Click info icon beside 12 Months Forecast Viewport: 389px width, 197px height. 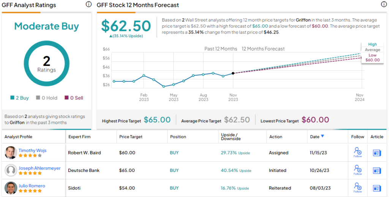(384, 5)
